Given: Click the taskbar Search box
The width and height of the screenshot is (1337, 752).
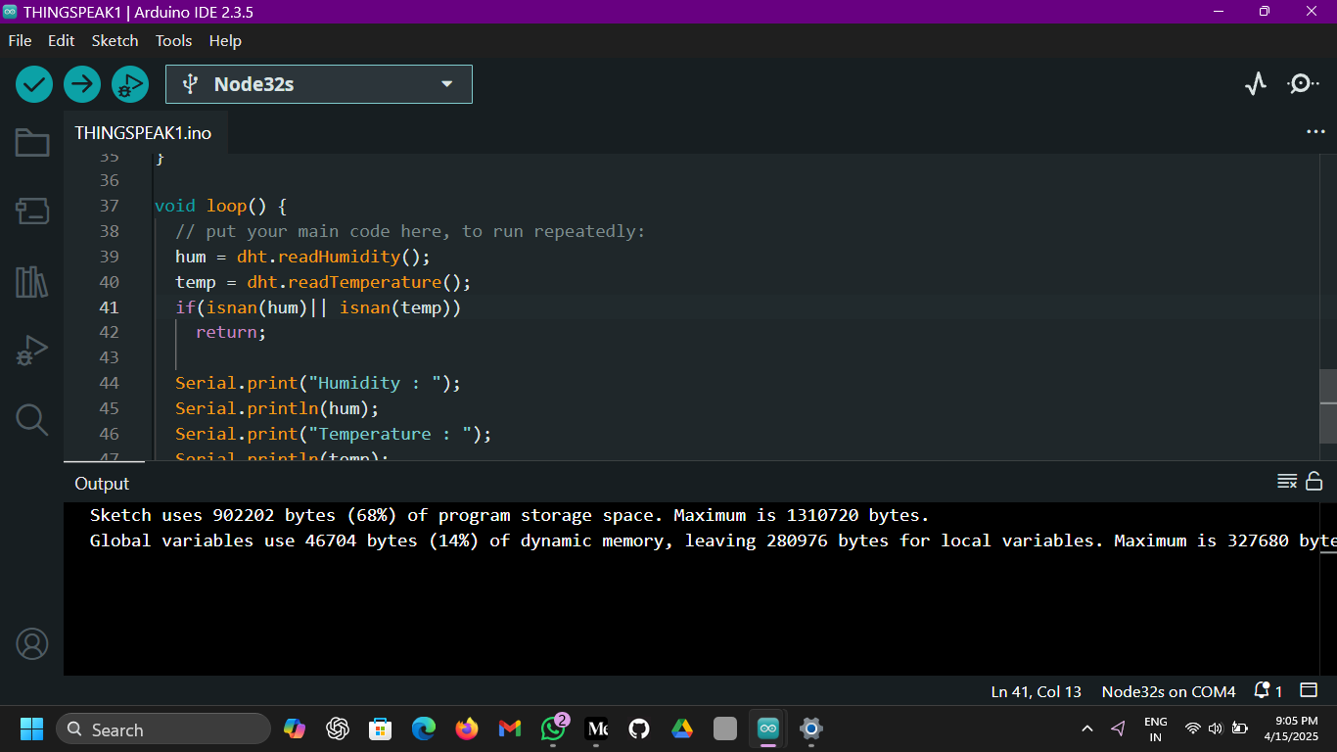Looking at the screenshot, I should pos(163,729).
